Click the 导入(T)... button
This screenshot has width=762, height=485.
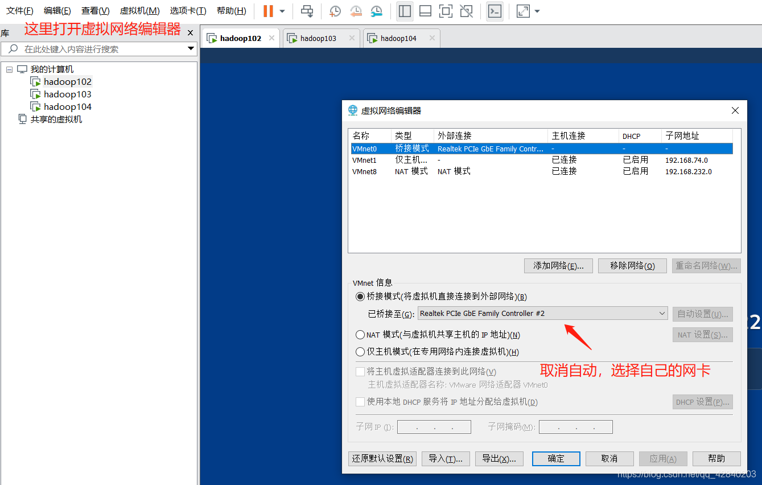point(446,459)
